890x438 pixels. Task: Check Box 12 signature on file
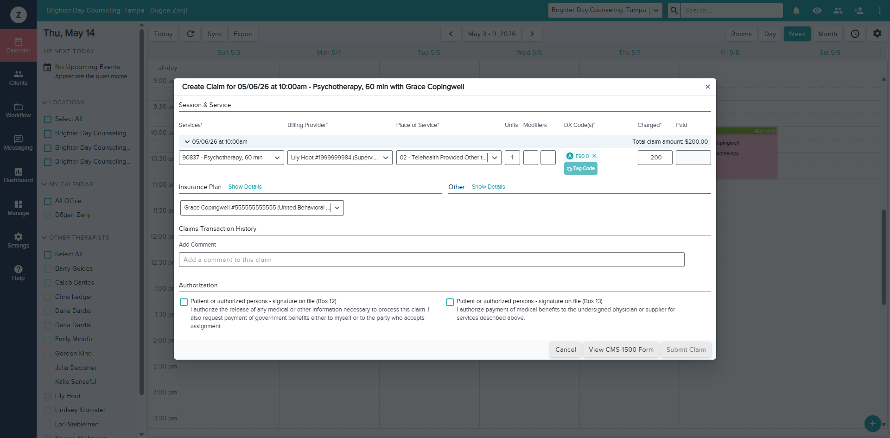184,302
